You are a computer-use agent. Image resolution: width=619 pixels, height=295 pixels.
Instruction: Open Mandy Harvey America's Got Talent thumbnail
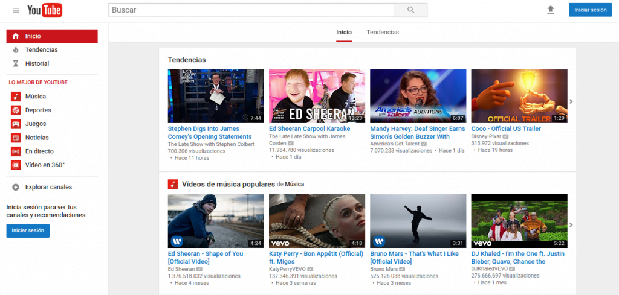pyautogui.click(x=418, y=96)
